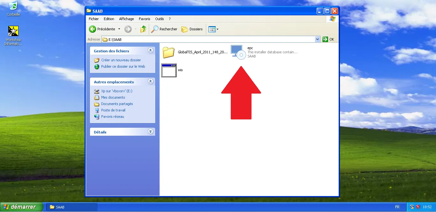
Task: Open the Outils menu
Action: click(159, 19)
